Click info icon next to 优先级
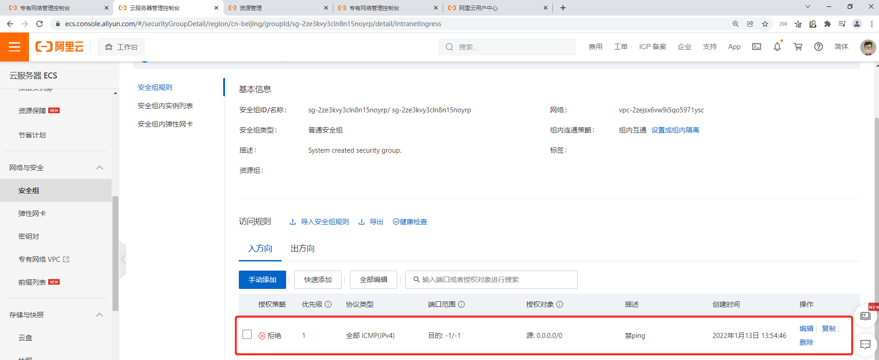 click(x=328, y=305)
